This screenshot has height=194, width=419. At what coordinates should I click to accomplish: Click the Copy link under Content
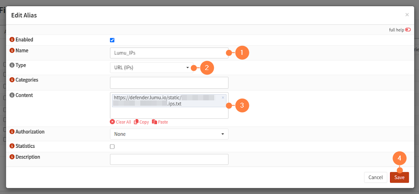click(141, 122)
